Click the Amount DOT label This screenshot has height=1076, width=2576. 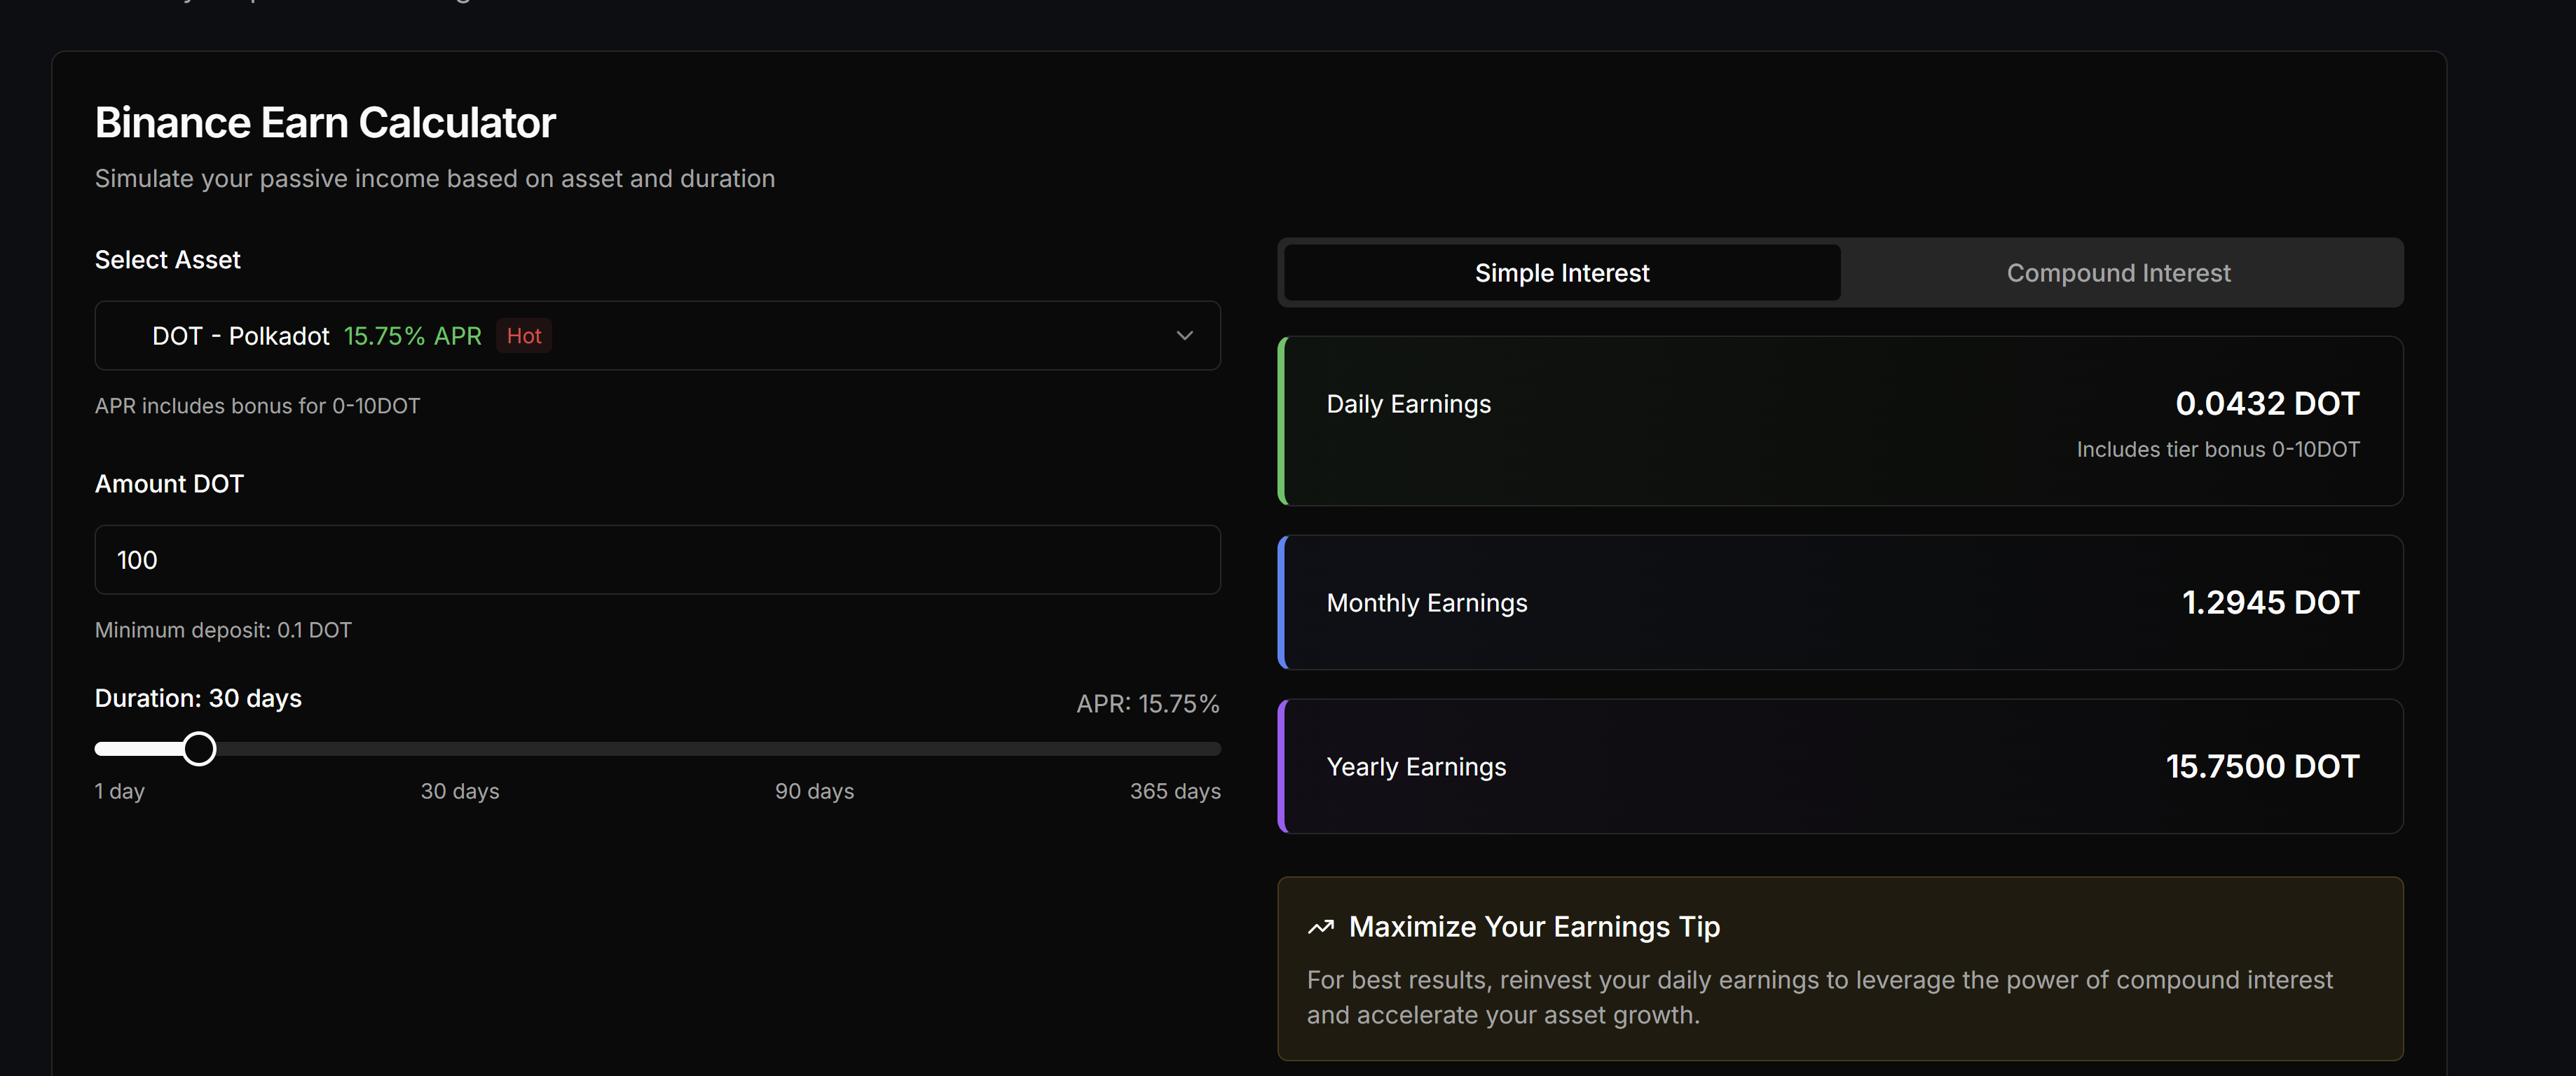[x=169, y=484]
